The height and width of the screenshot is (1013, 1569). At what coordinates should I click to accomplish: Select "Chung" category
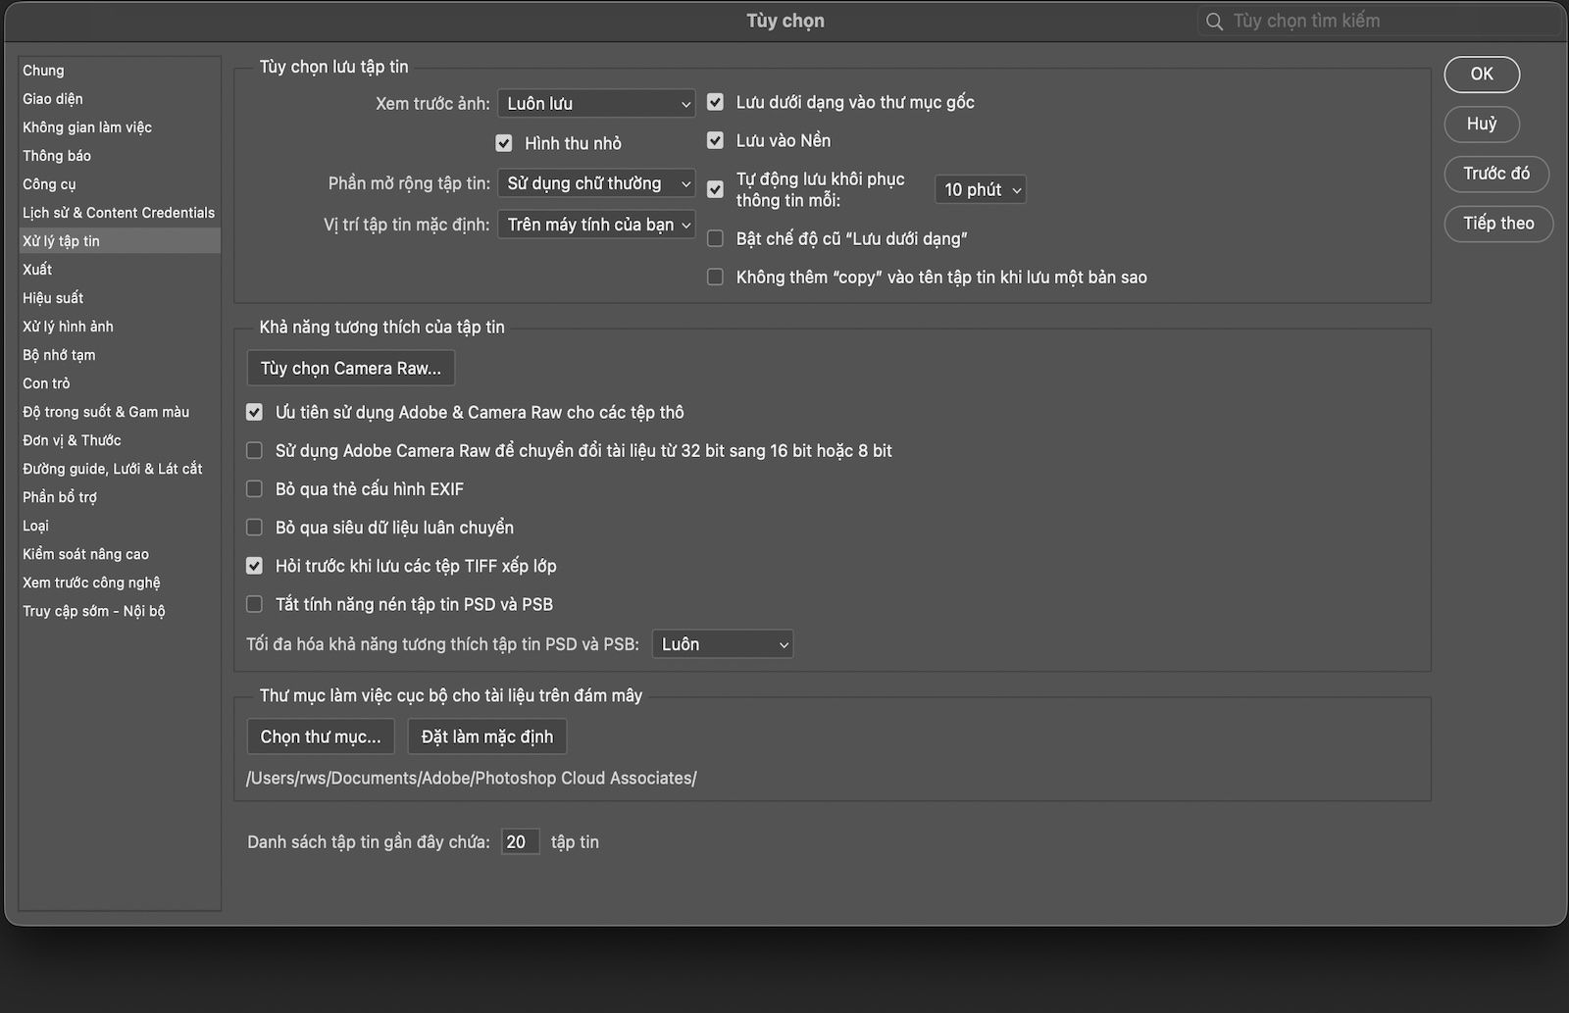[x=120, y=71]
